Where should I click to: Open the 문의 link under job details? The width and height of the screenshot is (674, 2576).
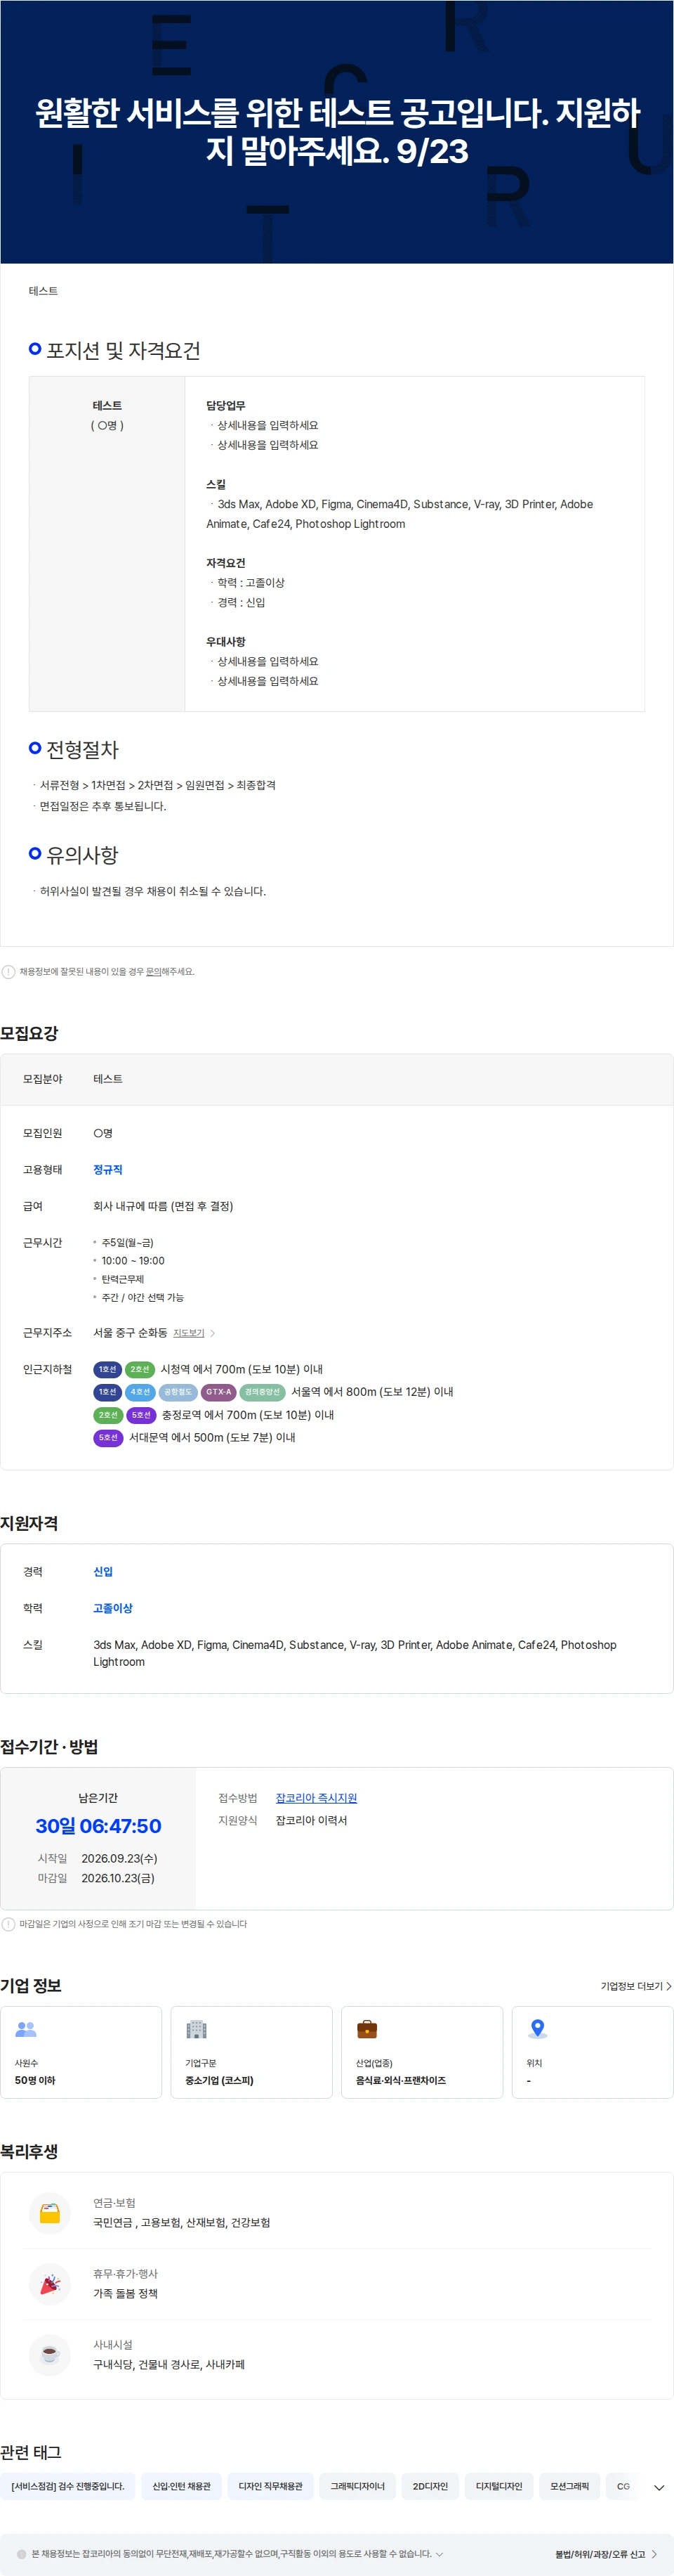(153, 972)
